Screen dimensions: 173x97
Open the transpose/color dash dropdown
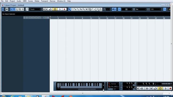[108, 9]
